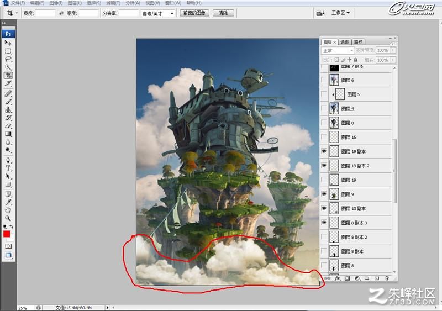Screen dimensions: 442x311
Task: Select the Notes tool
Action: click(8, 194)
